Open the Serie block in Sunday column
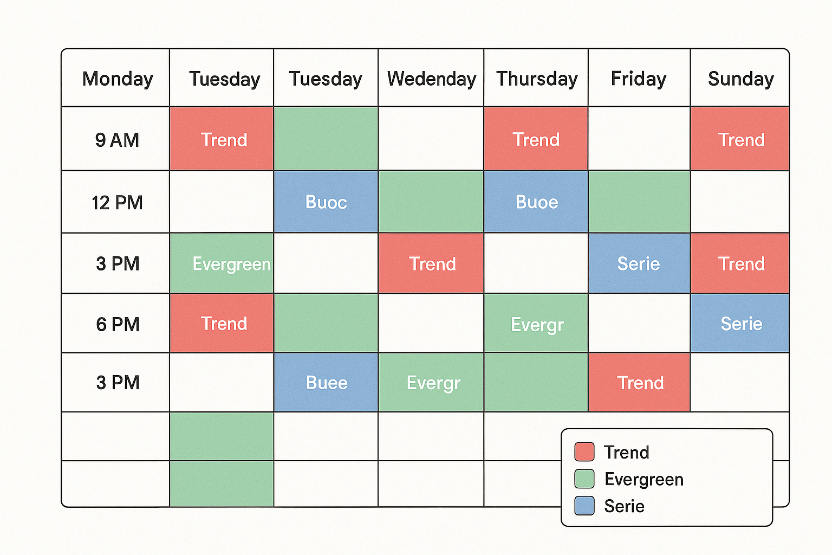 740,324
